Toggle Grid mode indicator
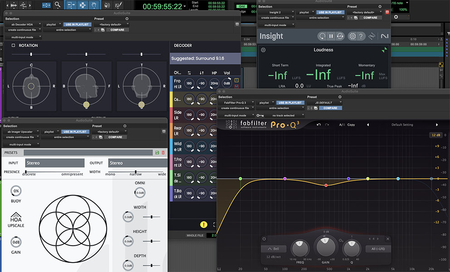This screenshot has width=450, height=272. point(242,6)
